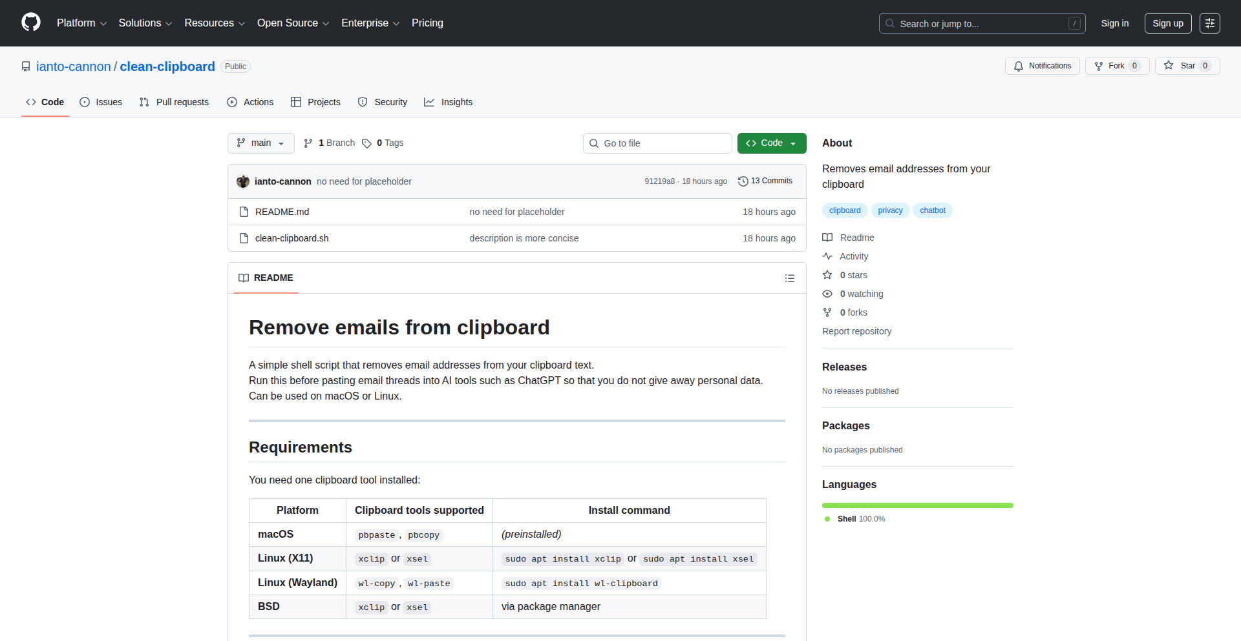The height and width of the screenshot is (641, 1241).
Task: Click the ianto-cannon avatar image
Action: (x=243, y=181)
